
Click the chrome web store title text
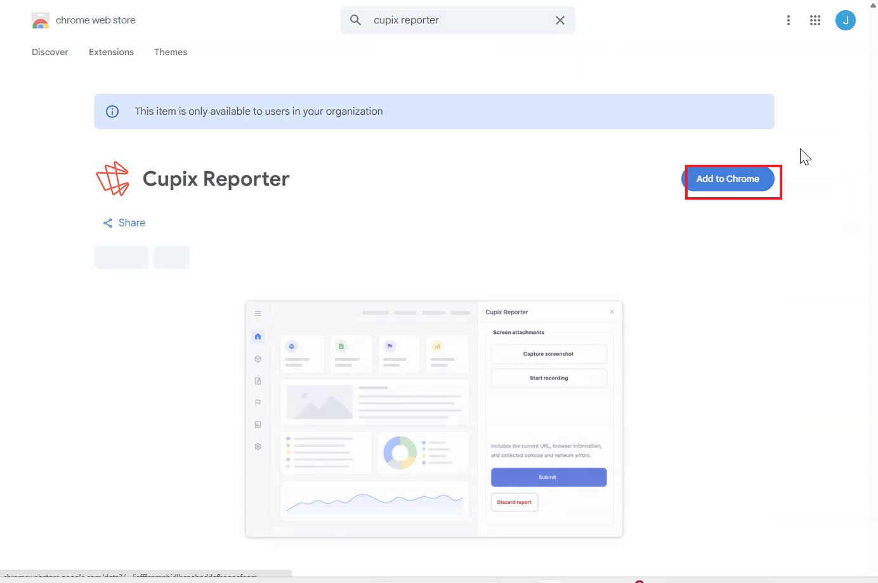tap(96, 20)
